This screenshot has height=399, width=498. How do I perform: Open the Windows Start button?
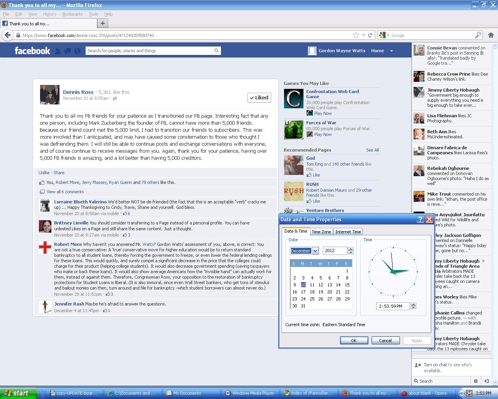click(19, 393)
